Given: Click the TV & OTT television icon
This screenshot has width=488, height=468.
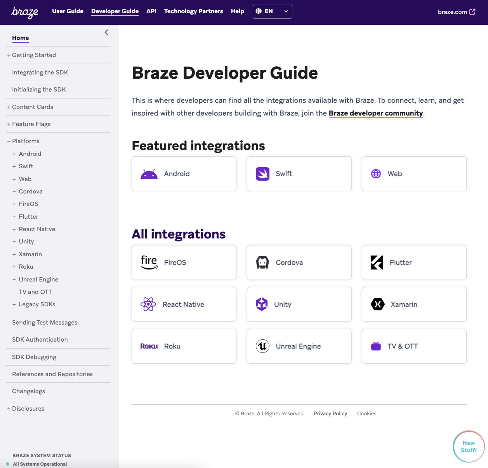Looking at the screenshot, I should 376,346.
